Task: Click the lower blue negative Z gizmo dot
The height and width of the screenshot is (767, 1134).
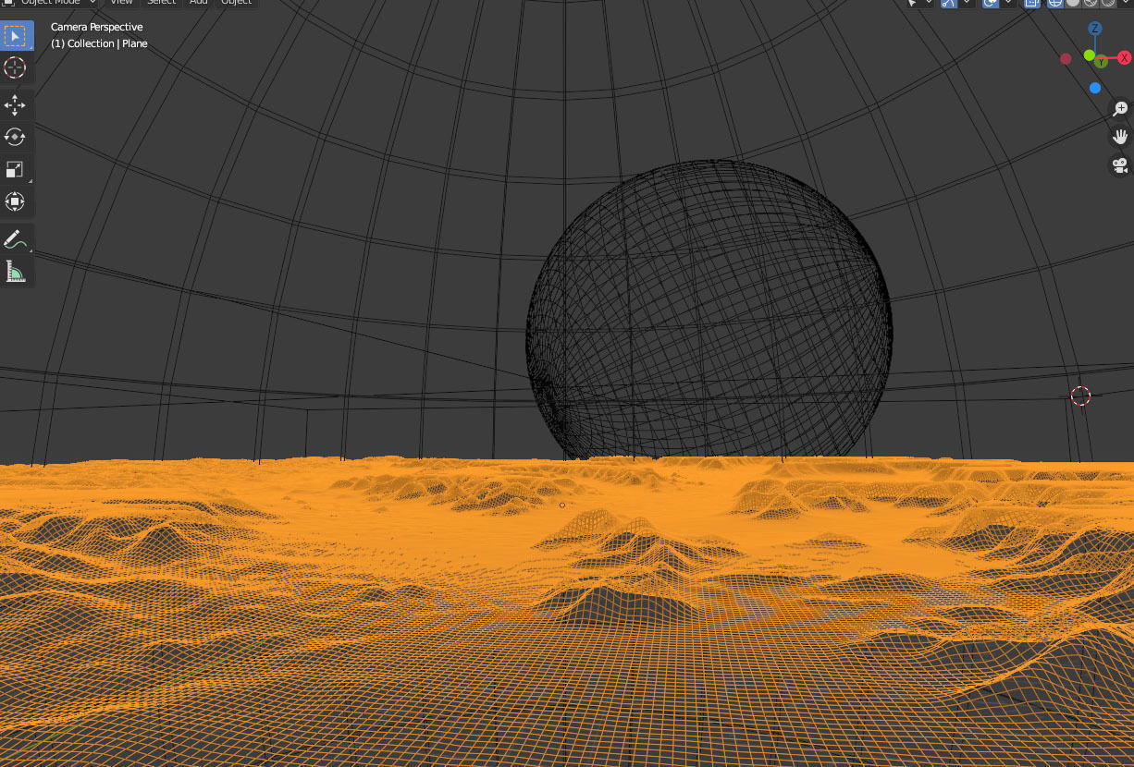Action: point(1095,88)
